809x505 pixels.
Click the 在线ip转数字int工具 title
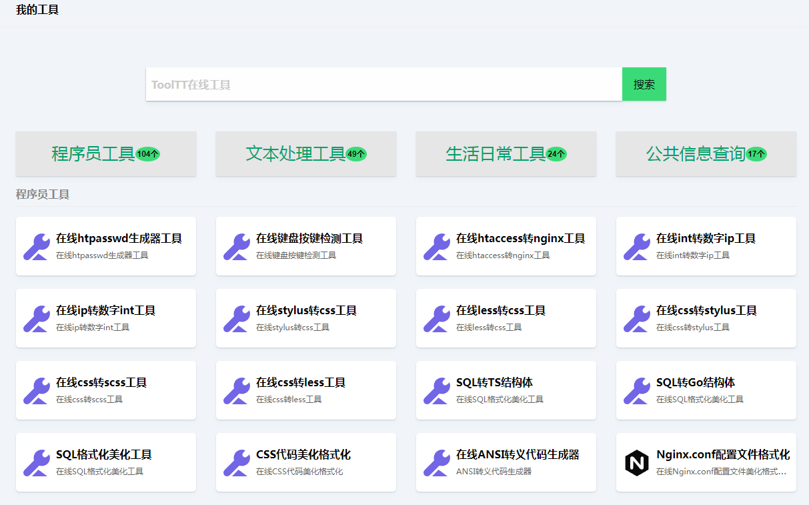[105, 310]
